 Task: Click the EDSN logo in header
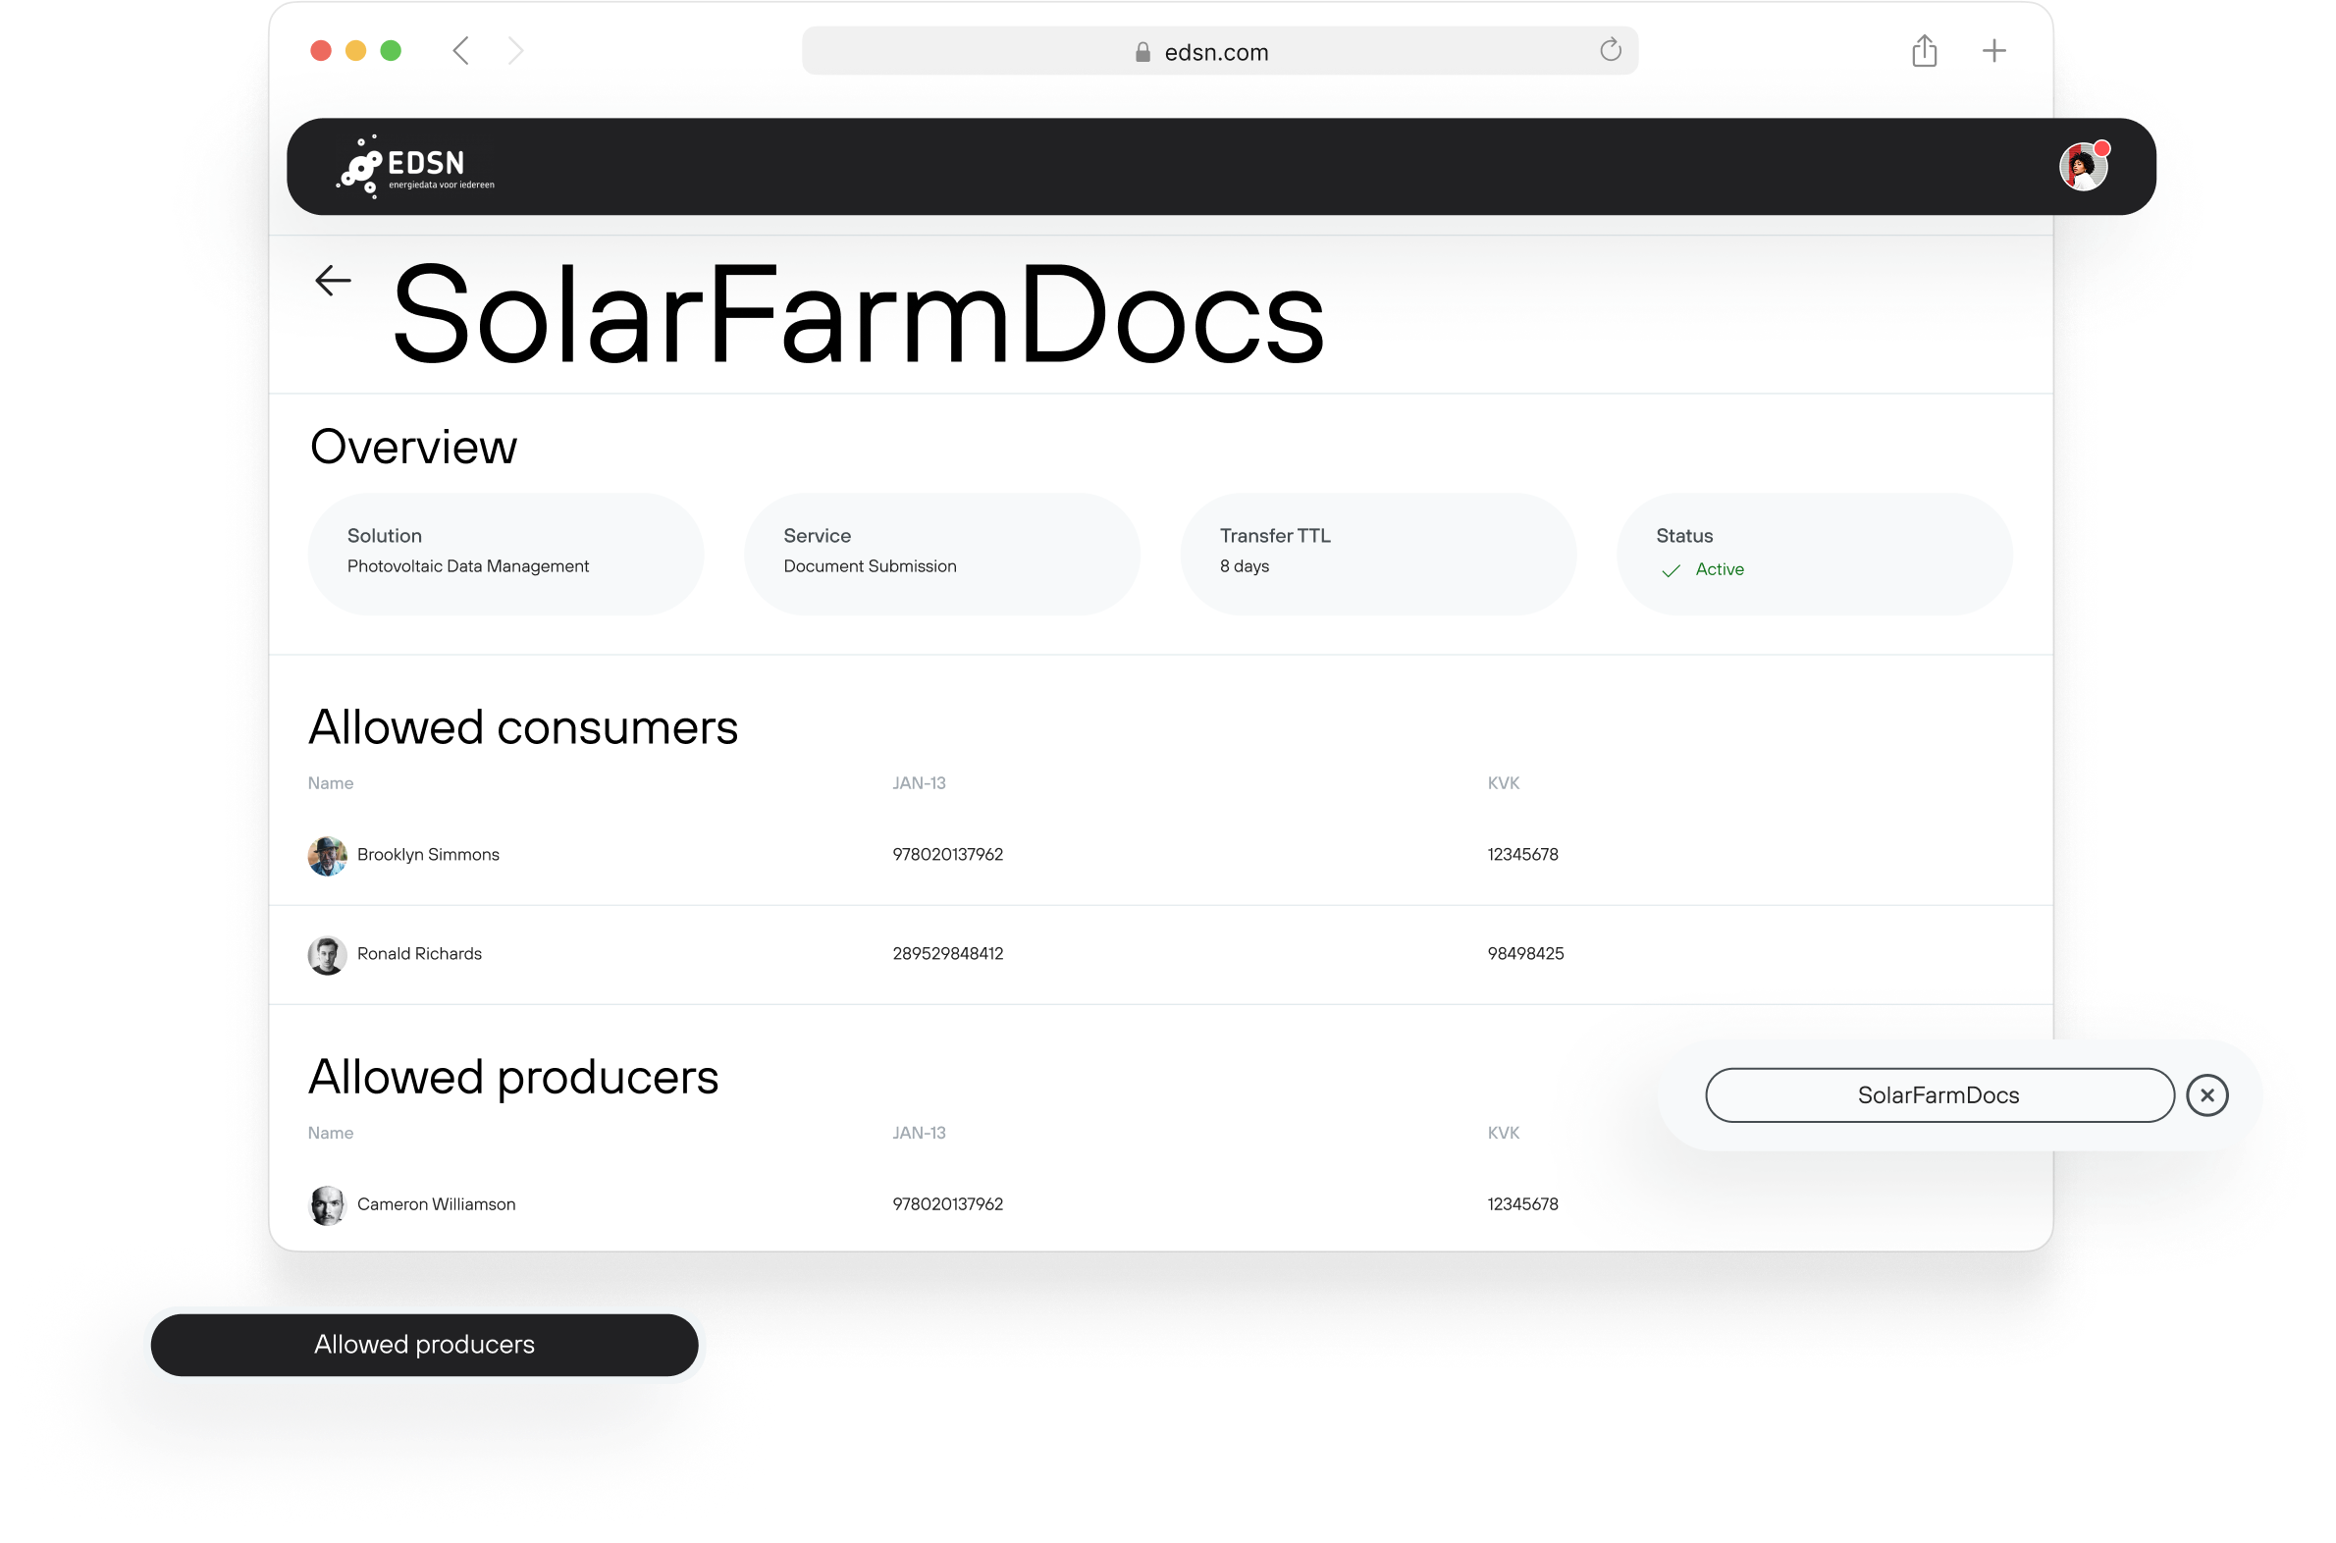point(416,167)
